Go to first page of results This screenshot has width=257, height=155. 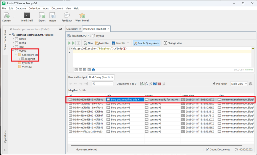[x=71, y=84]
